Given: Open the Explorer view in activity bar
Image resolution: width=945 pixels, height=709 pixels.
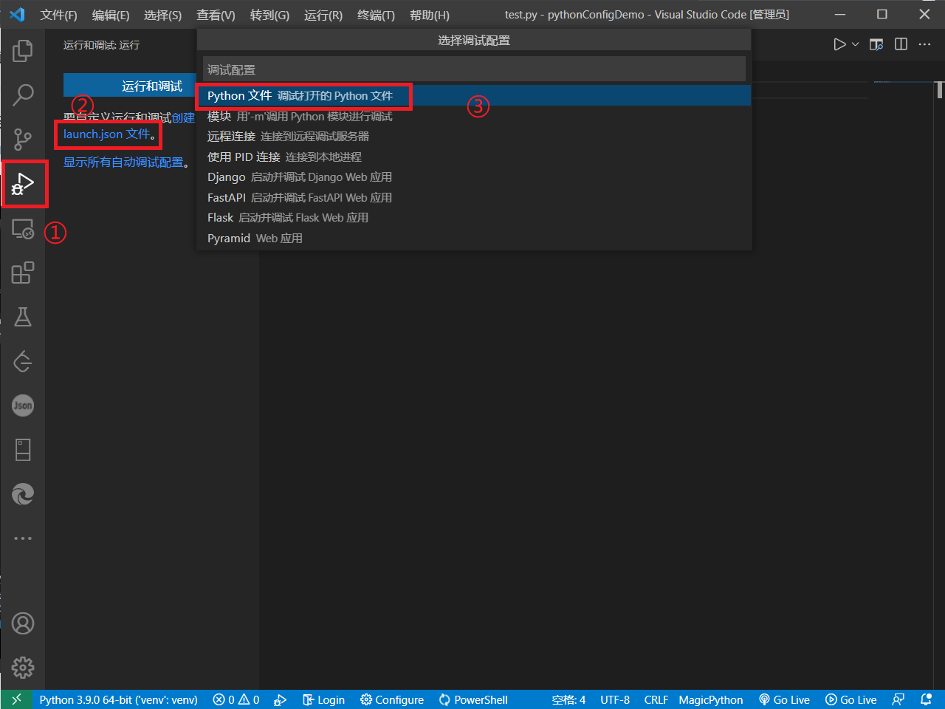Looking at the screenshot, I should [x=23, y=51].
